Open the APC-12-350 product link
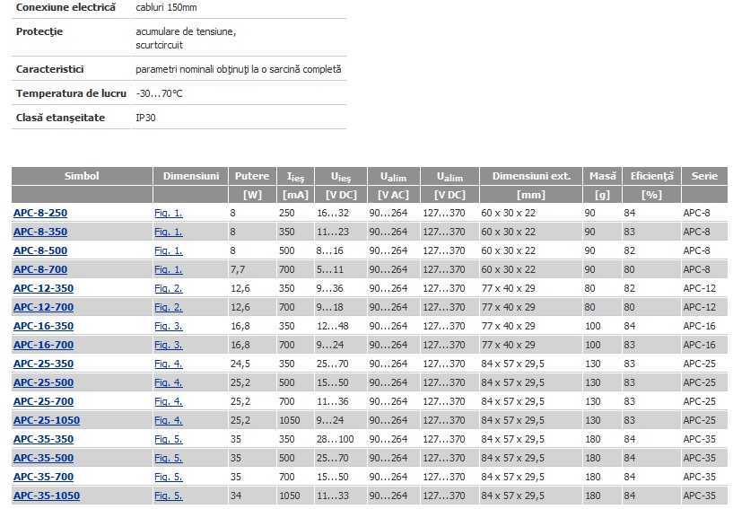This screenshot has width=733, height=509. pyautogui.click(x=43, y=288)
